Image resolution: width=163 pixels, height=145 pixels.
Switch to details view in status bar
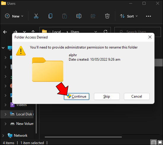click(x=154, y=142)
